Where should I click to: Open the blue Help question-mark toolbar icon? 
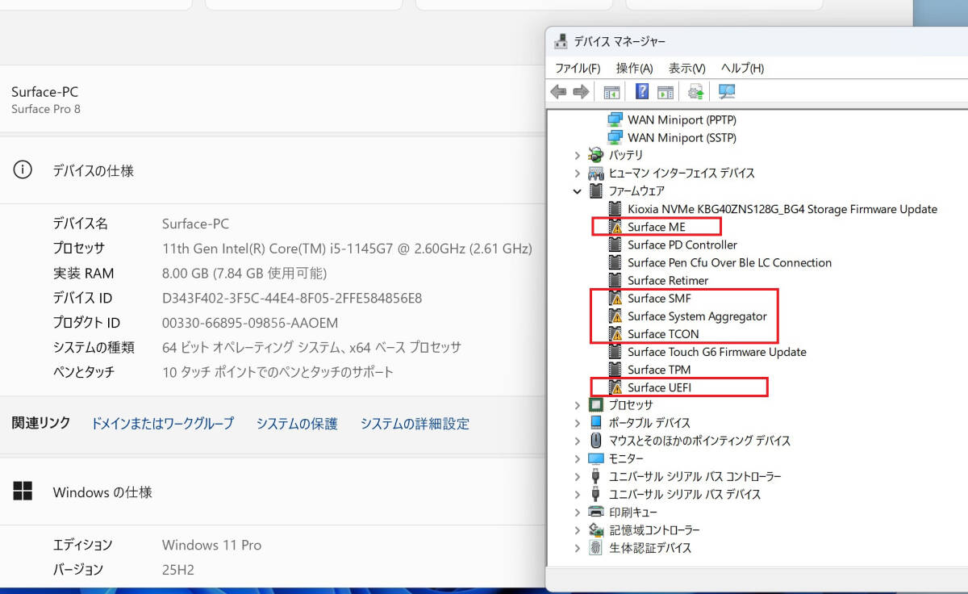(642, 92)
